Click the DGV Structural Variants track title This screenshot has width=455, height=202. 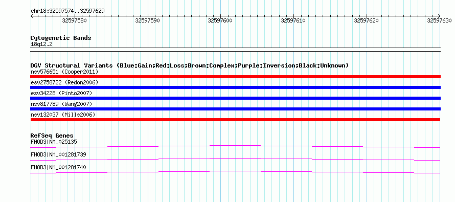coord(190,65)
